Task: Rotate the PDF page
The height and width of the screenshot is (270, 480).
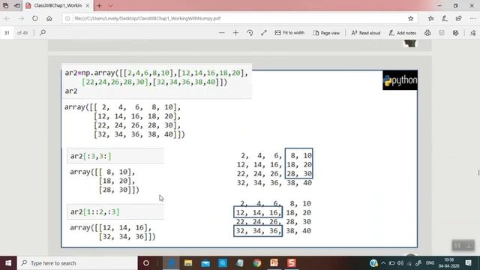Action: [x=250, y=33]
